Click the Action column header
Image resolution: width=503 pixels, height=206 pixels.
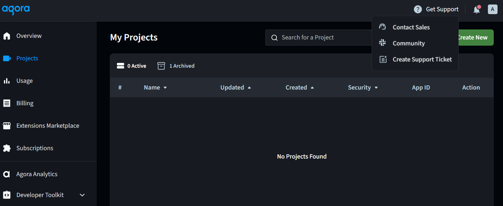(x=471, y=88)
